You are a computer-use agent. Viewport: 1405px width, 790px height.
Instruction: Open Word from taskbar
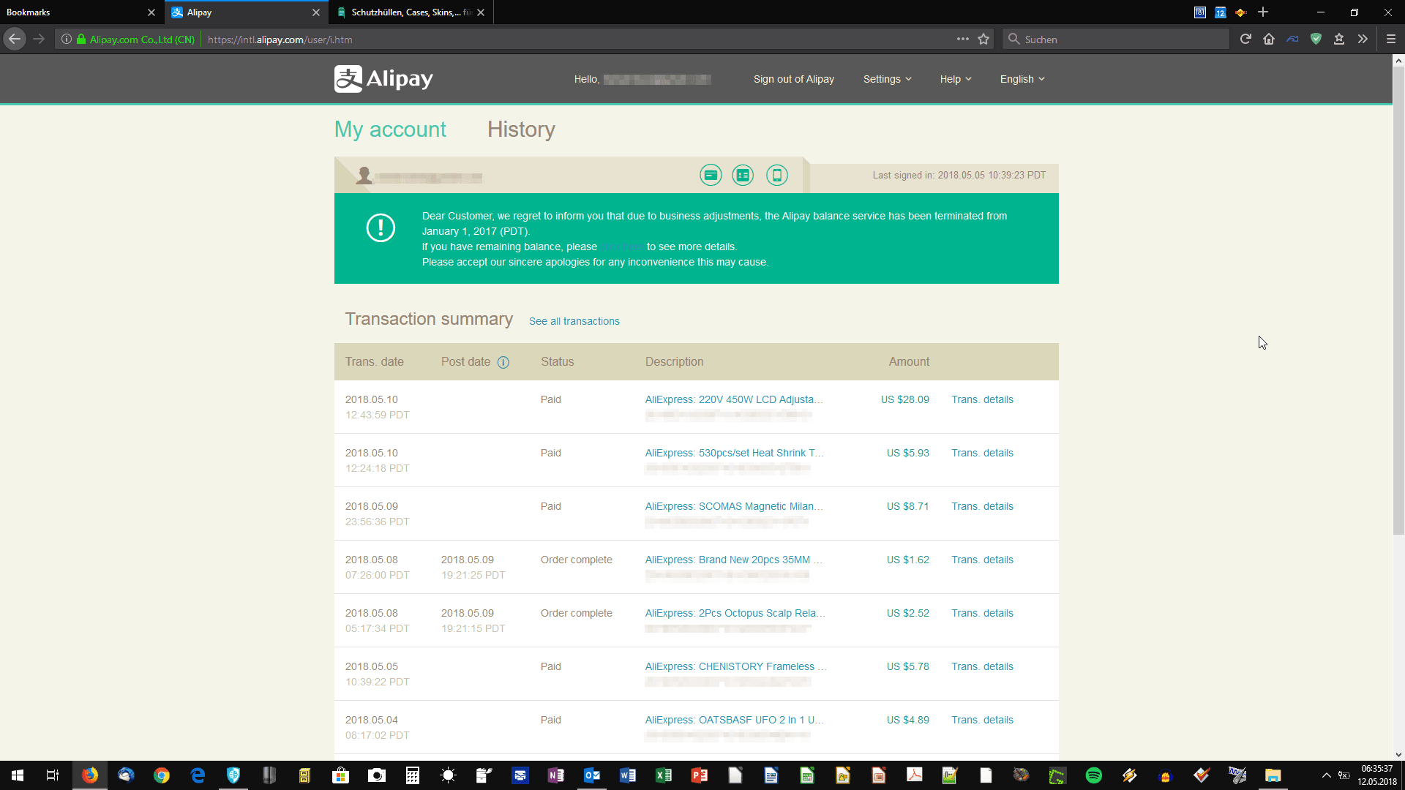coord(628,775)
